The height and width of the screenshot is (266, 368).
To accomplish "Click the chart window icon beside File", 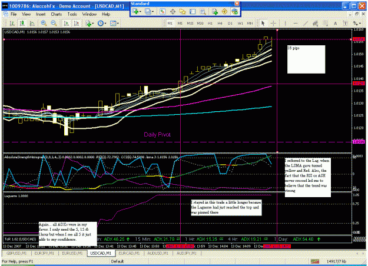I will (x=5, y=14).
